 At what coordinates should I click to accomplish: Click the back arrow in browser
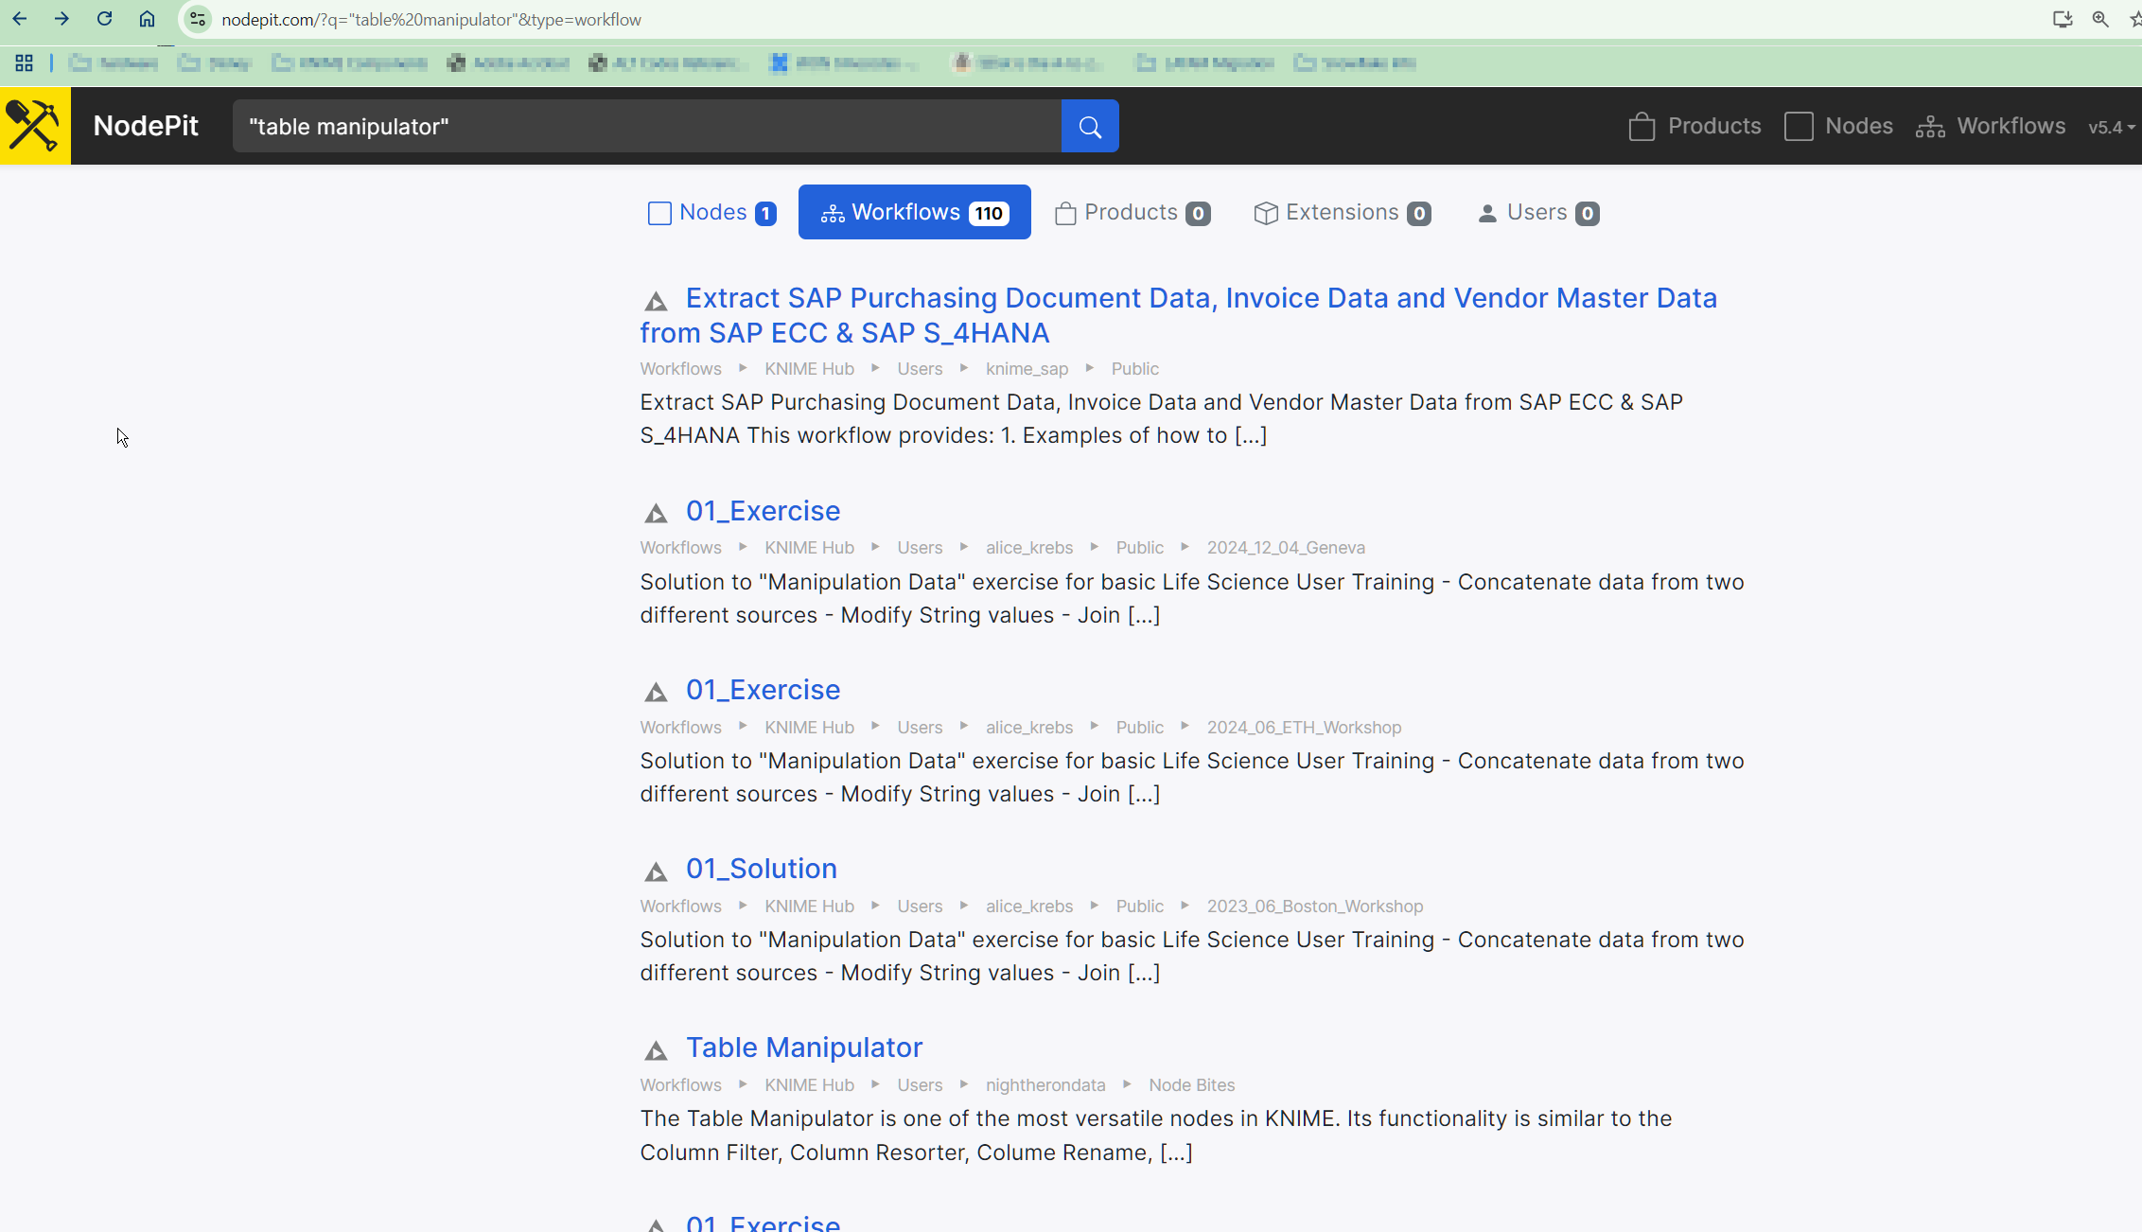click(20, 19)
